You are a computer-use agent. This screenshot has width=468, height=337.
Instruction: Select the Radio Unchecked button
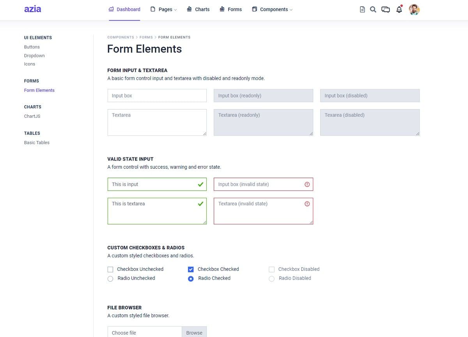pyautogui.click(x=110, y=279)
